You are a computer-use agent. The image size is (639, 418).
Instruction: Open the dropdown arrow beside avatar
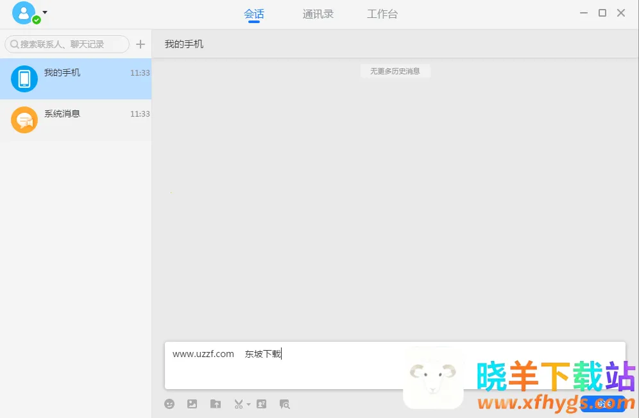click(x=45, y=12)
